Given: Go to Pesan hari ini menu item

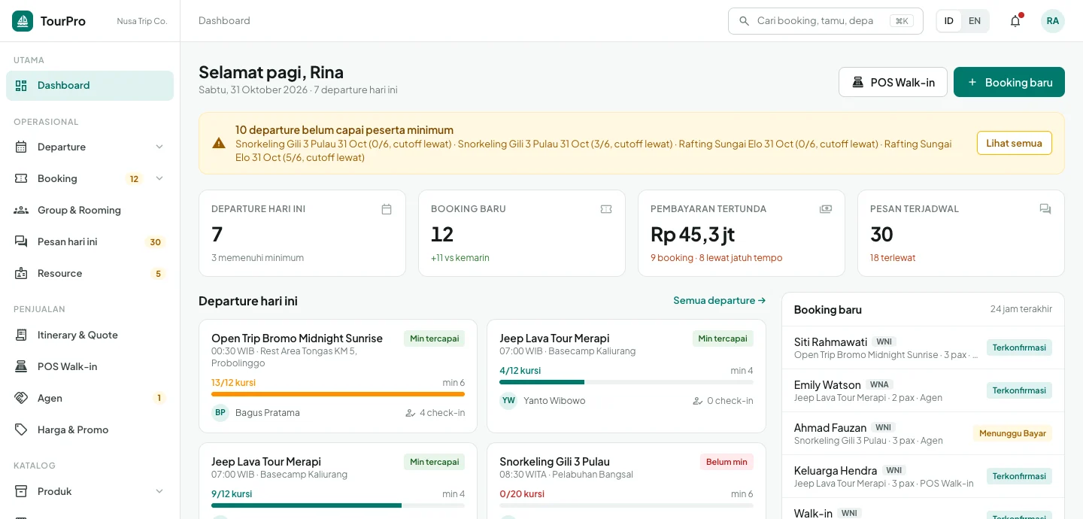Looking at the screenshot, I should pyautogui.click(x=89, y=241).
